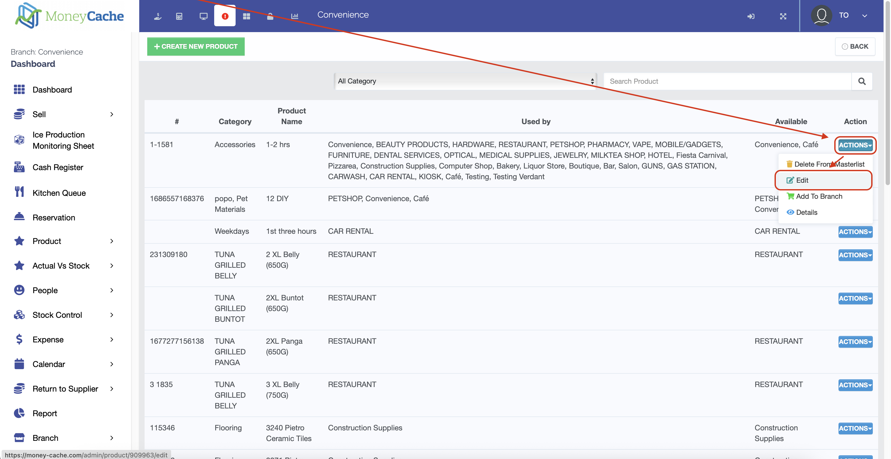Select Details in actions dropdown

tap(806, 212)
